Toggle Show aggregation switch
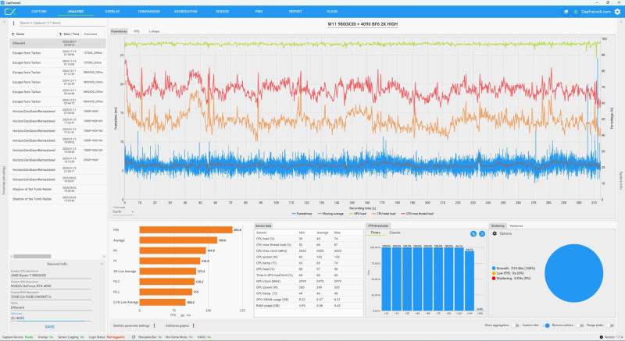Screen dimensions: 625x341 516,325
